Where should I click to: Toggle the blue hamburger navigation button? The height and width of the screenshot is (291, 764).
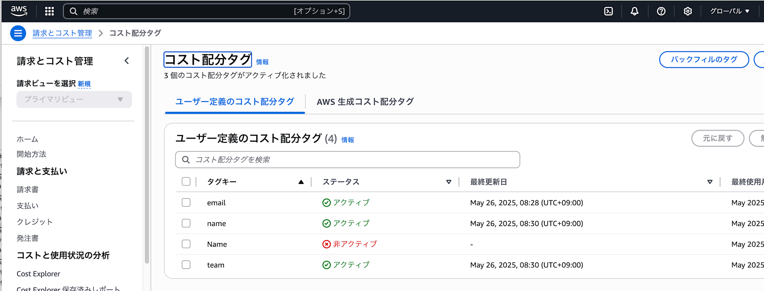18,33
